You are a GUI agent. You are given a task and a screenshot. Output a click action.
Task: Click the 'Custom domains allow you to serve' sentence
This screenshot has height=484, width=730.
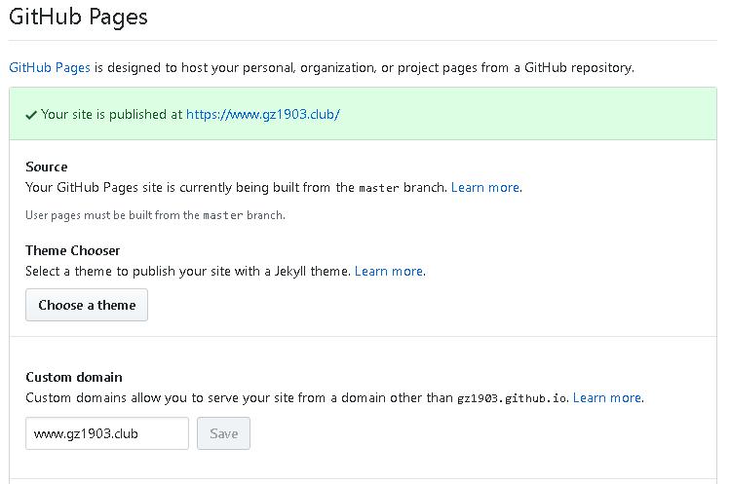pos(239,397)
